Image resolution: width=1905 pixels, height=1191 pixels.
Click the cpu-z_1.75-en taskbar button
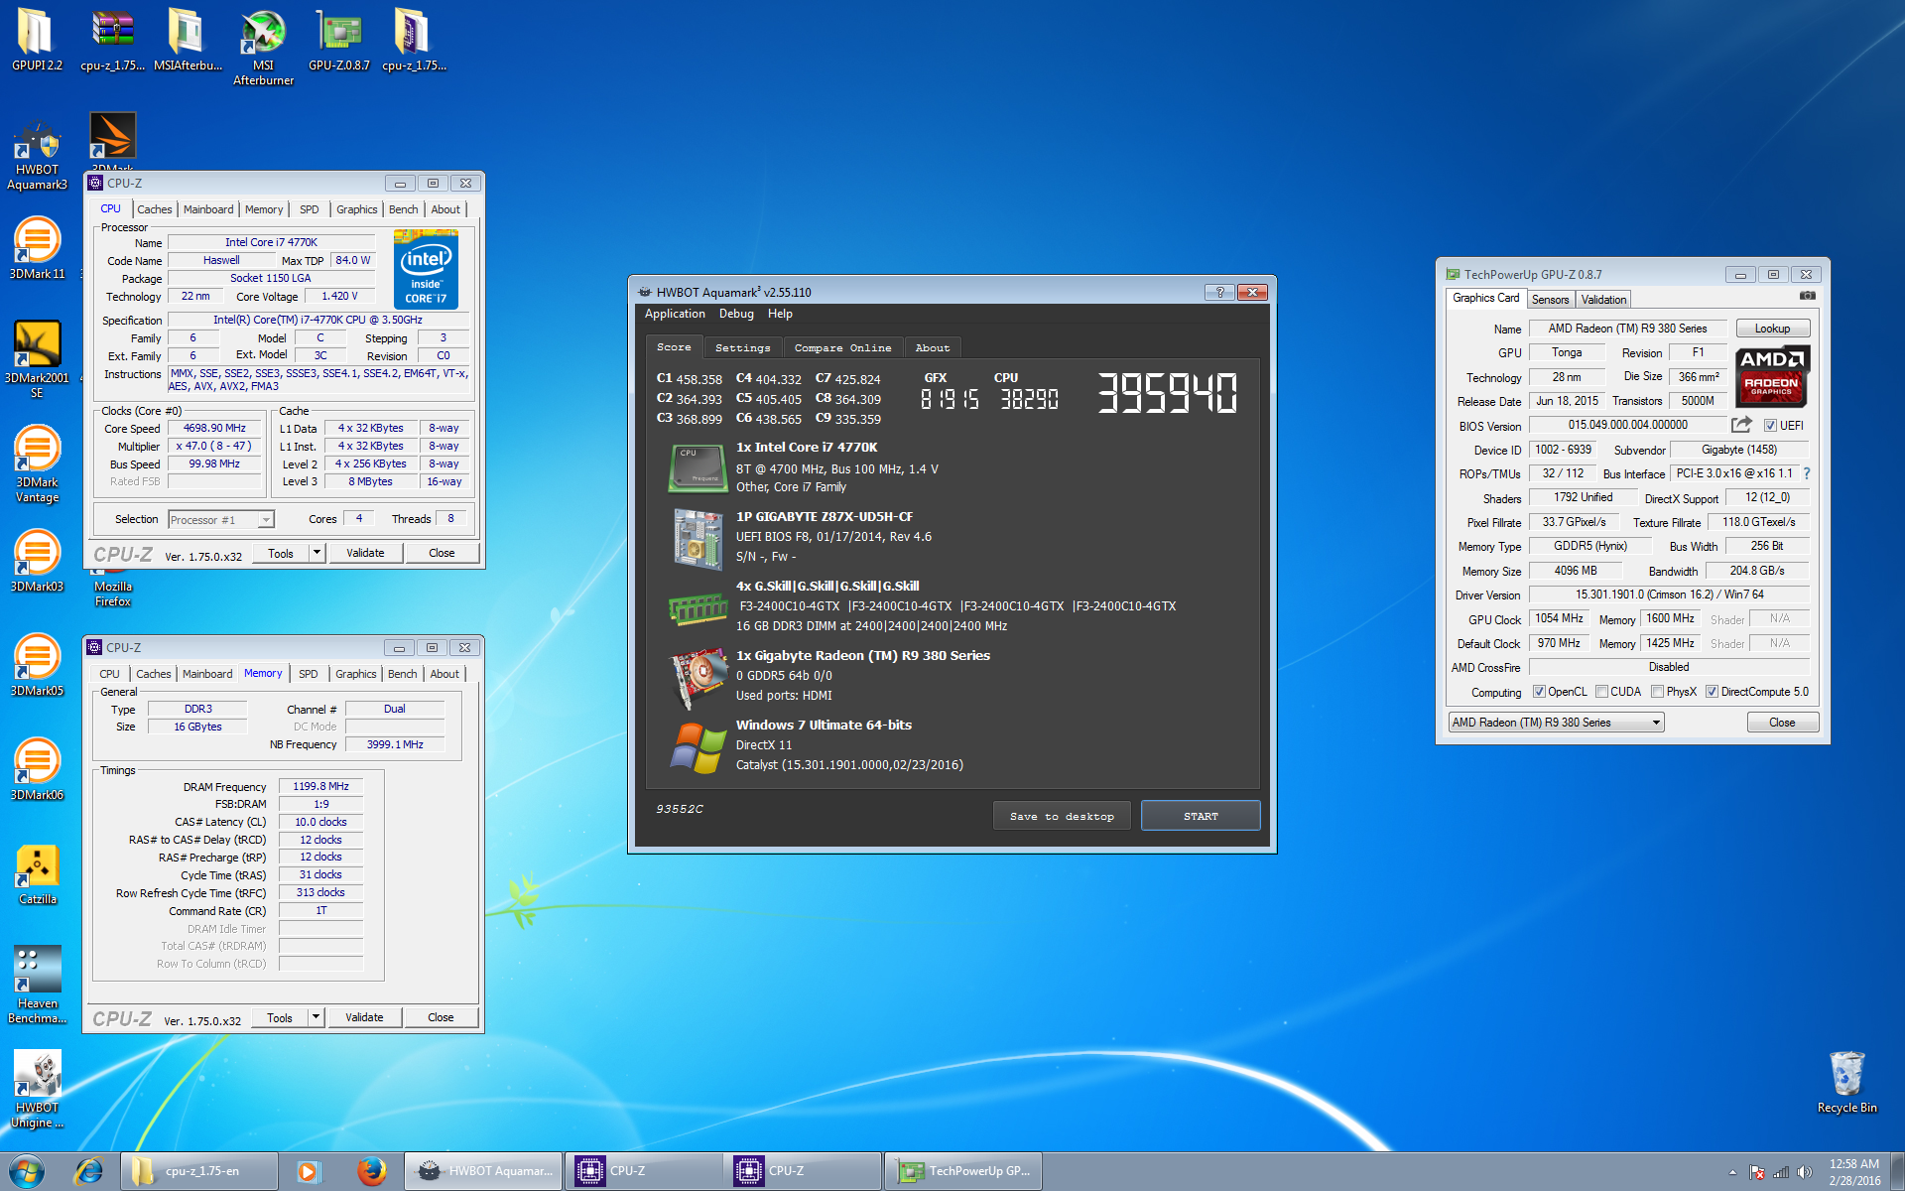[199, 1171]
